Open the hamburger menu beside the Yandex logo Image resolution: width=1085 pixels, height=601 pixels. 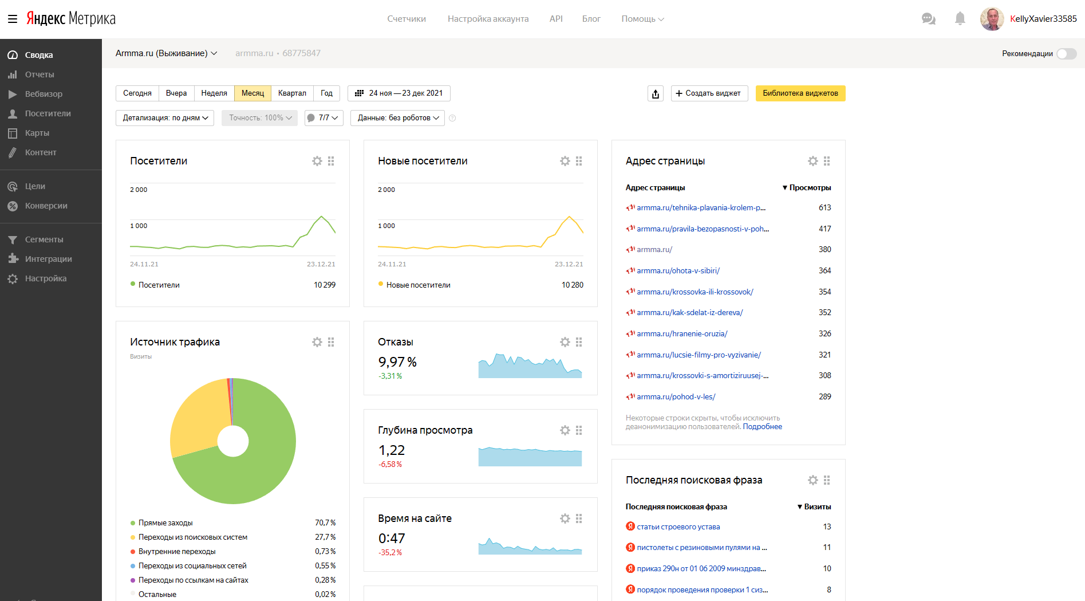(x=13, y=19)
